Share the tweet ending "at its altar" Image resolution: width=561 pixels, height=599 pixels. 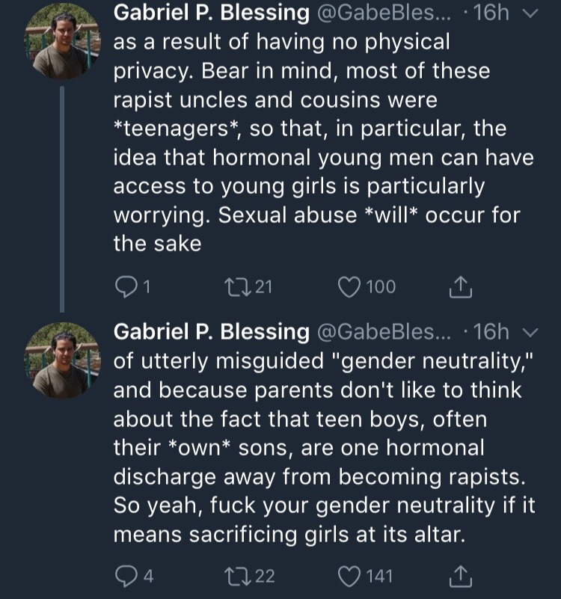[459, 576]
